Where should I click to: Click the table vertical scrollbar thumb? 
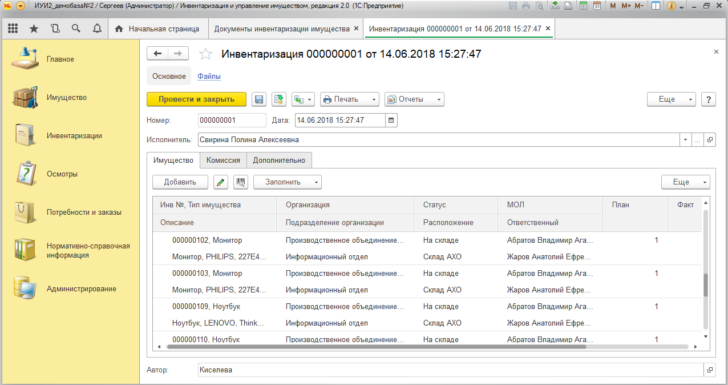tap(706, 285)
